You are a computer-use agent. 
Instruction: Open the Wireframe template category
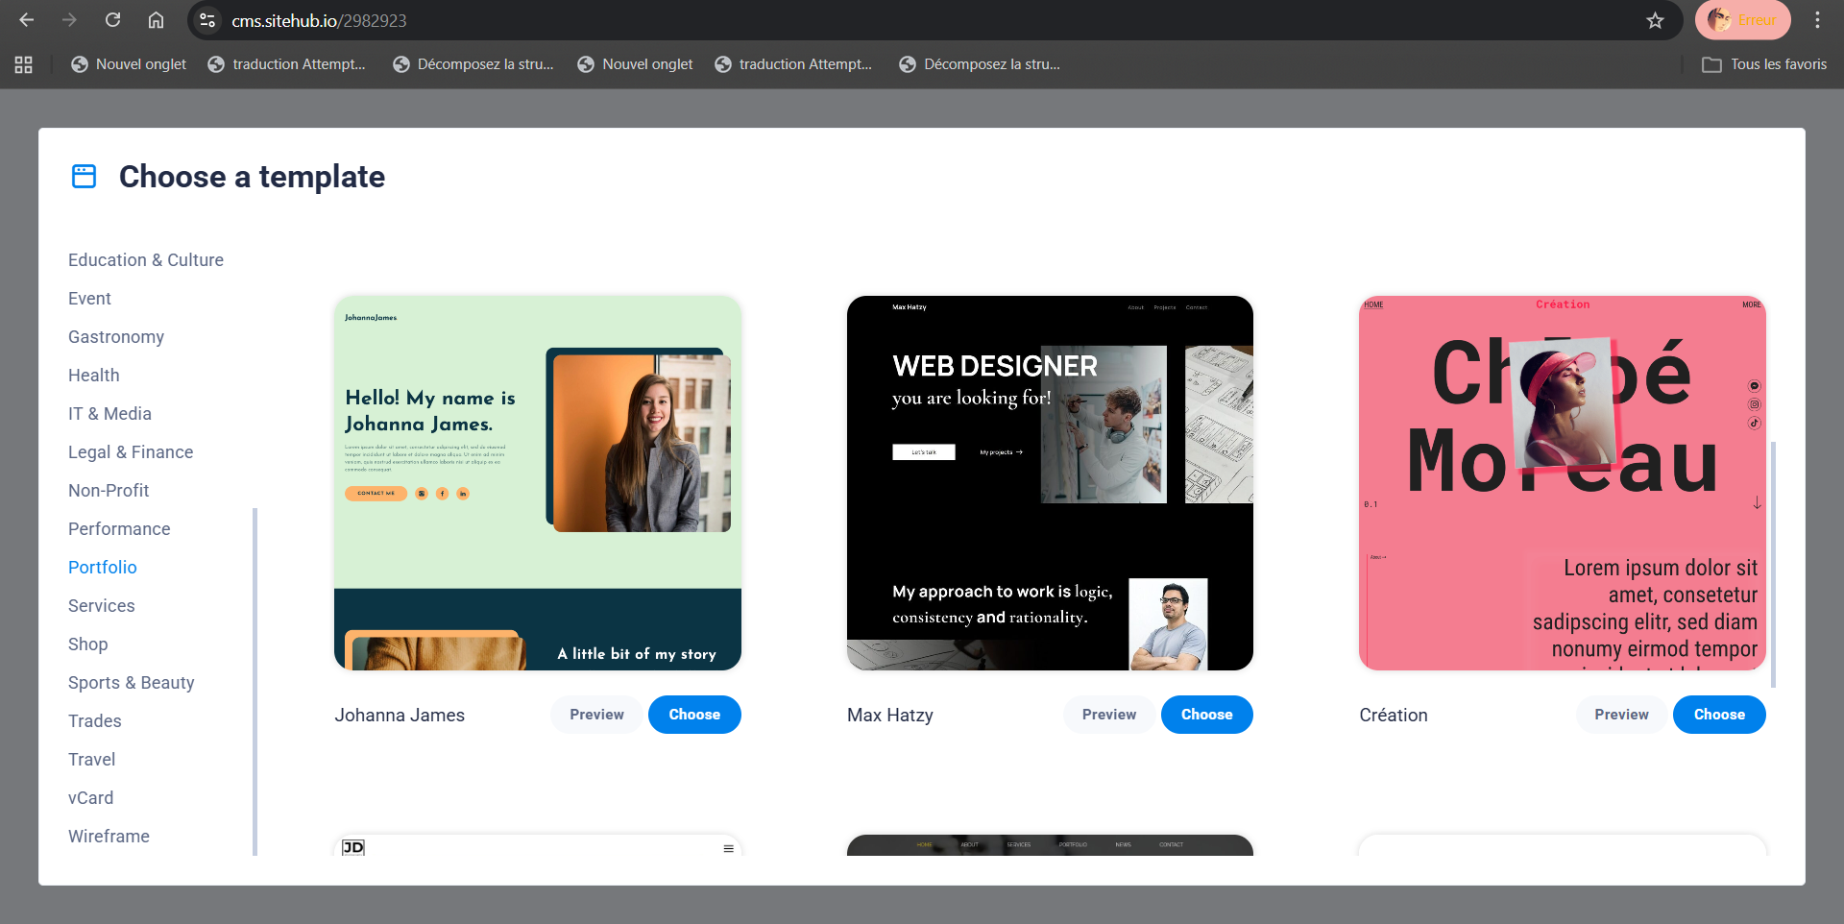109,837
